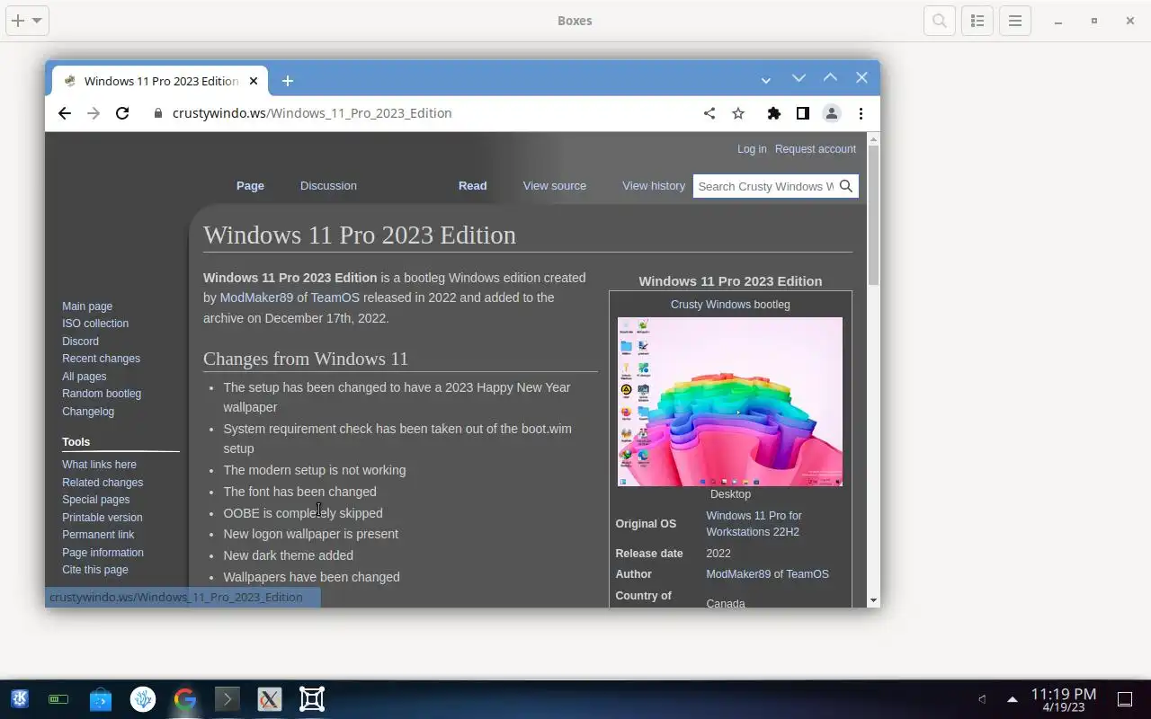Open a new browser tab

click(x=288, y=81)
